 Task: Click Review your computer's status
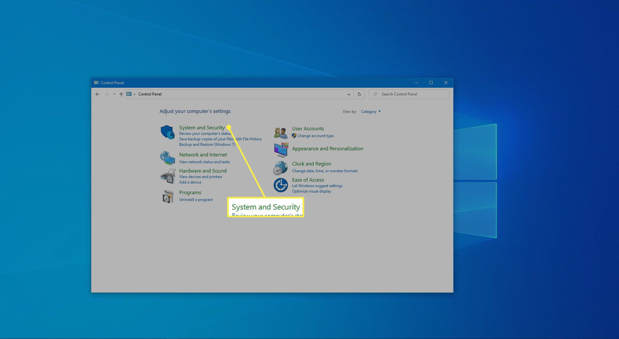click(x=205, y=134)
